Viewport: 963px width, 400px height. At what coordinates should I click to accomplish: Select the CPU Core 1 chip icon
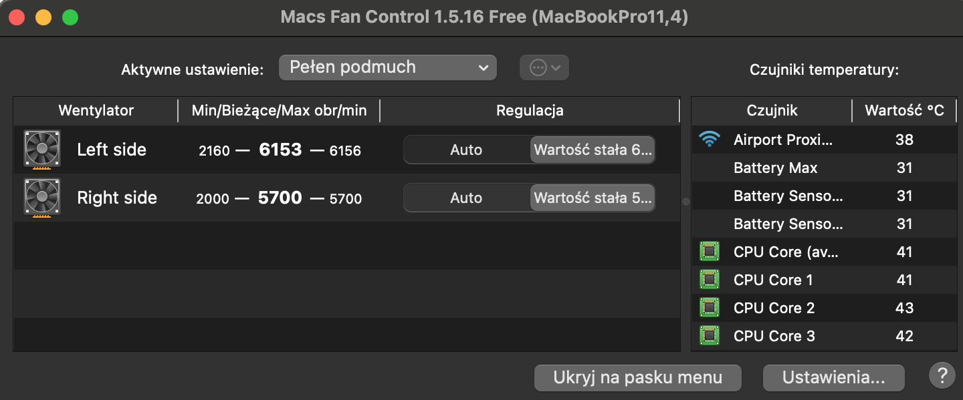point(709,280)
